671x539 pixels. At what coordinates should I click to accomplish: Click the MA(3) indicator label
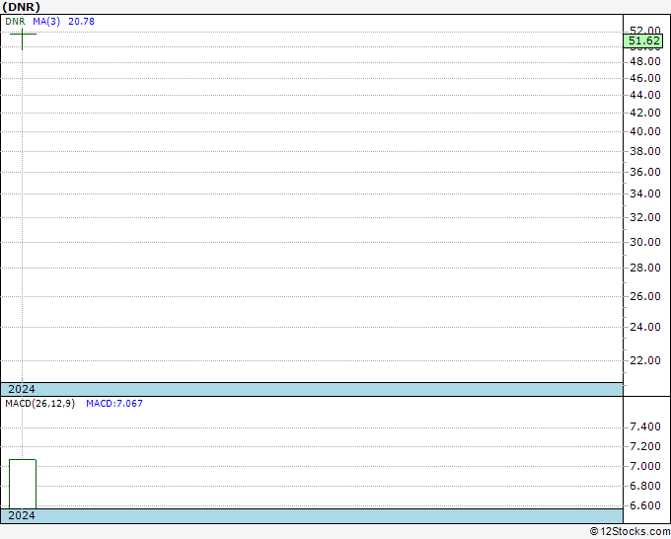click(x=46, y=22)
